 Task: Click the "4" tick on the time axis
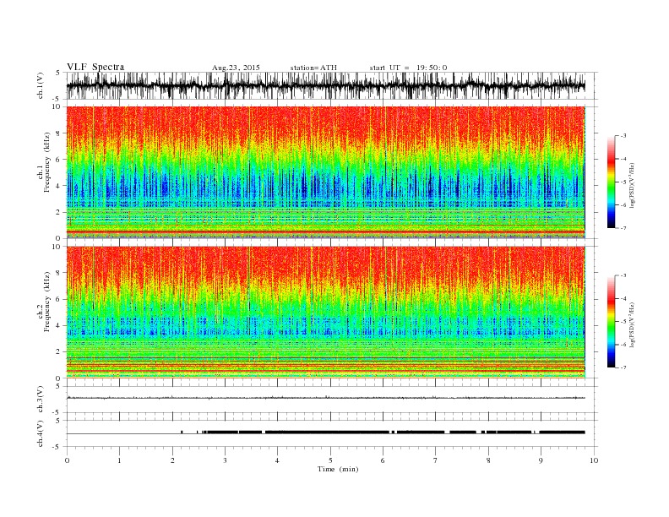click(278, 460)
